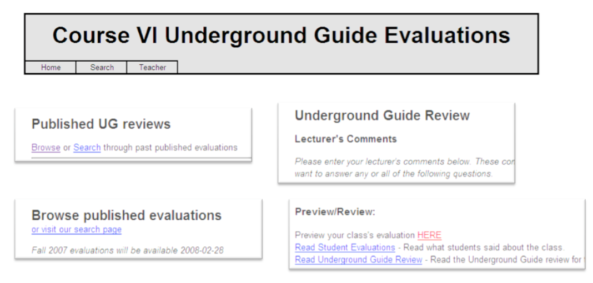Follow the Browse link in Published UG reviews

(x=46, y=148)
